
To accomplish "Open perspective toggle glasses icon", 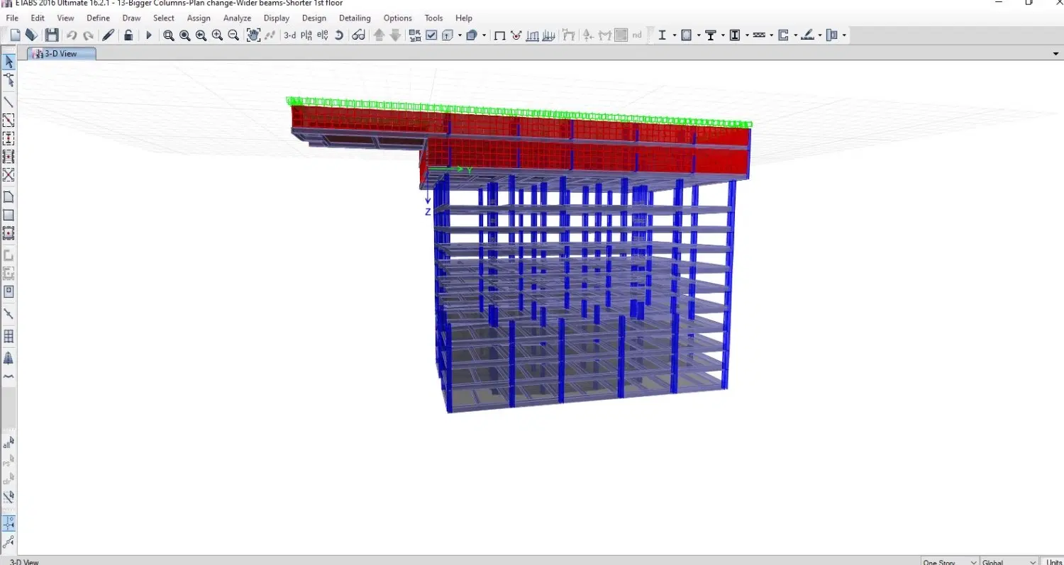I will [x=358, y=35].
